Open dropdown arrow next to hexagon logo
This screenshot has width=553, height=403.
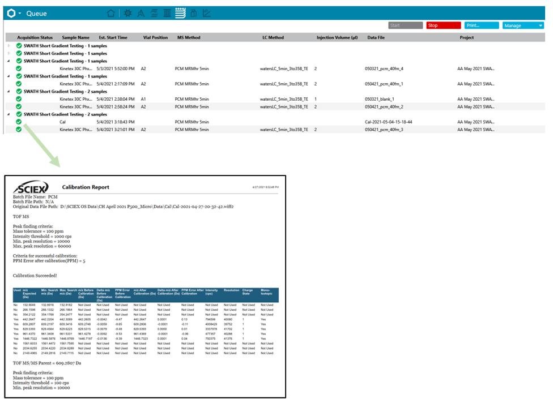[20, 13]
